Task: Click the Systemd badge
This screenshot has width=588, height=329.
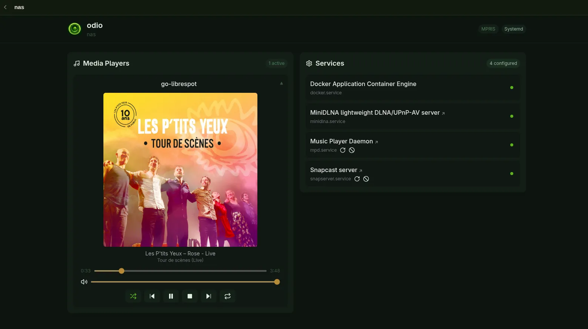Action: pos(514,29)
